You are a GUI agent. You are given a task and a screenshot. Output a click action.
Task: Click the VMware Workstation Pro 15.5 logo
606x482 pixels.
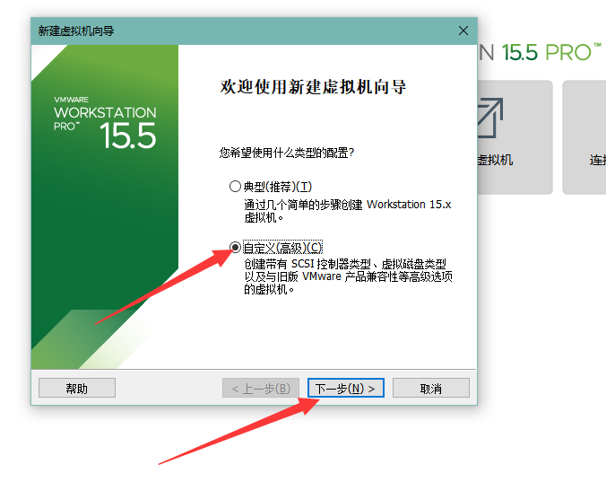105,122
